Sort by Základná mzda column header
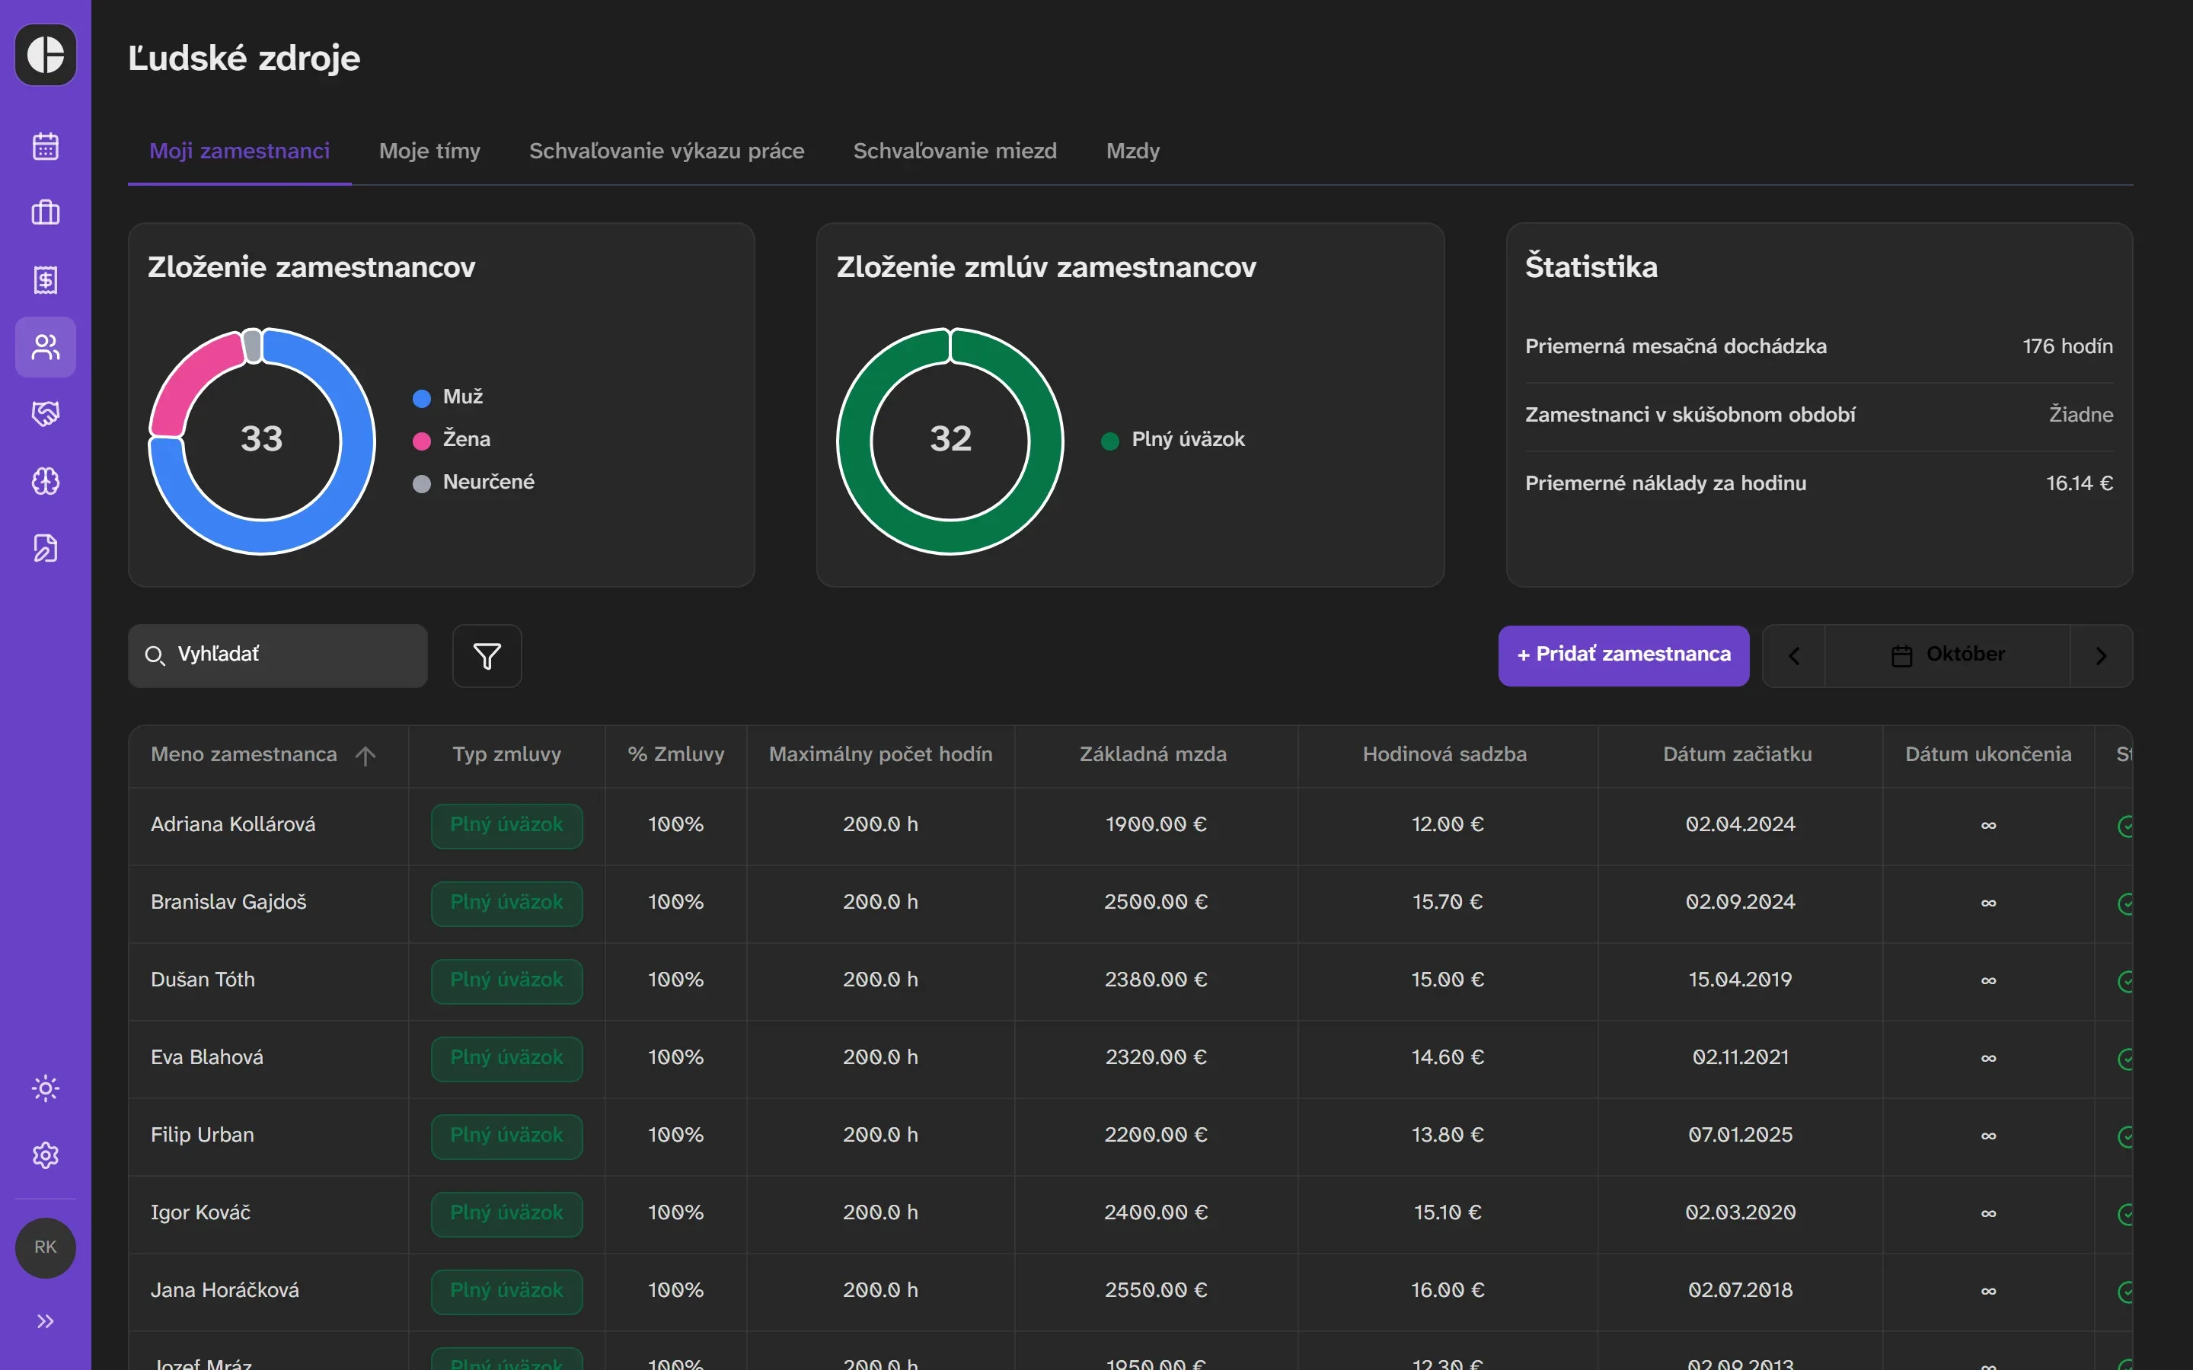The height and width of the screenshot is (1370, 2193). tap(1153, 755)
